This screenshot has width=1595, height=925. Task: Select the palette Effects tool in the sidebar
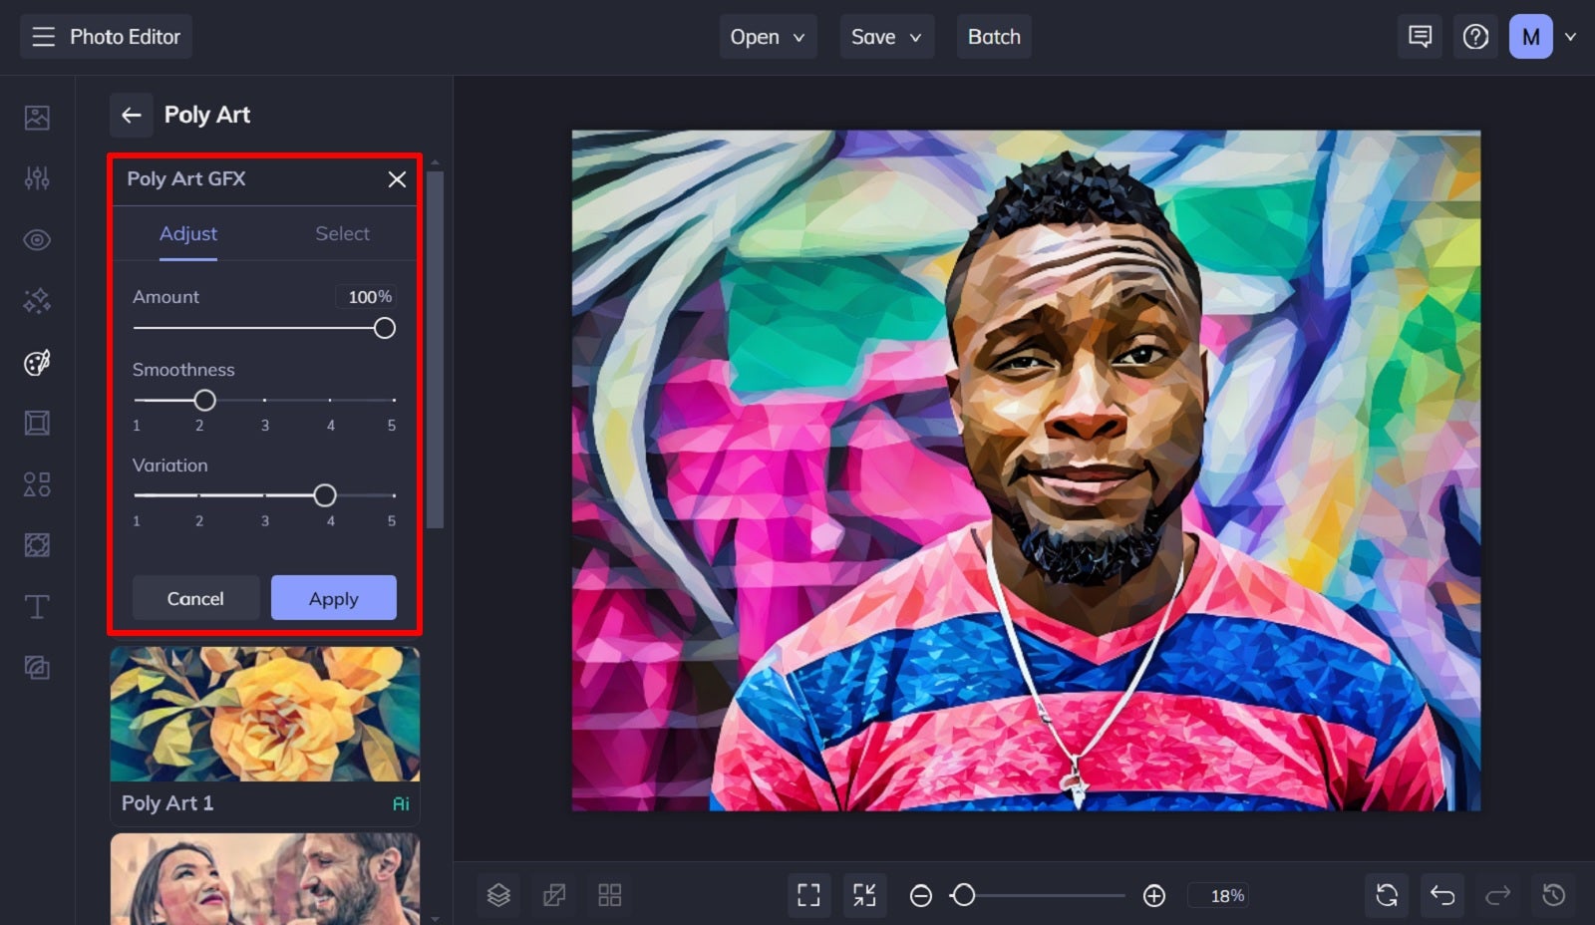pyautogui.click(x=37, y=362)
